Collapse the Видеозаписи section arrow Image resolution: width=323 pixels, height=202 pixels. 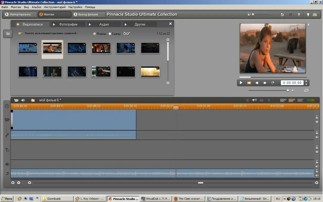(x=18, y=24)
